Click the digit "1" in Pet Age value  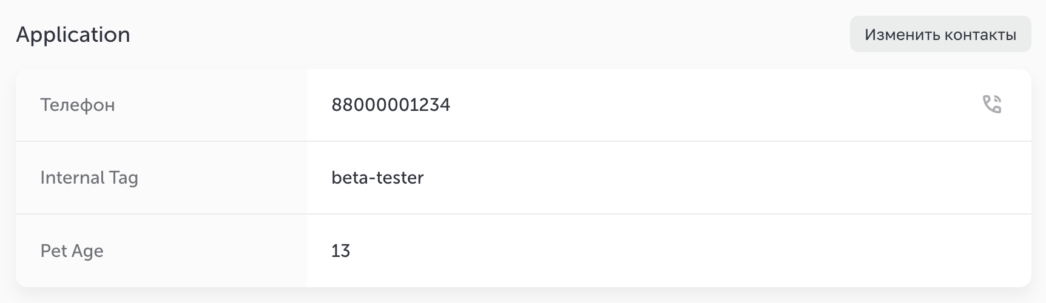tap(336, 251)
